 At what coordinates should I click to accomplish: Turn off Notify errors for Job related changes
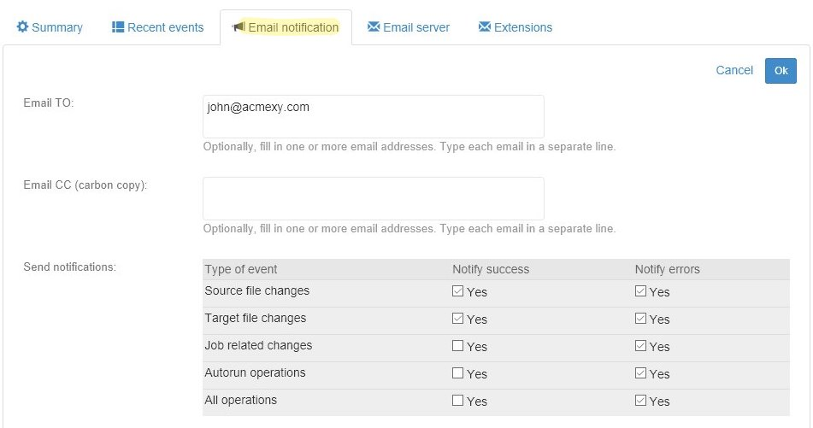(x=640, y=346)
